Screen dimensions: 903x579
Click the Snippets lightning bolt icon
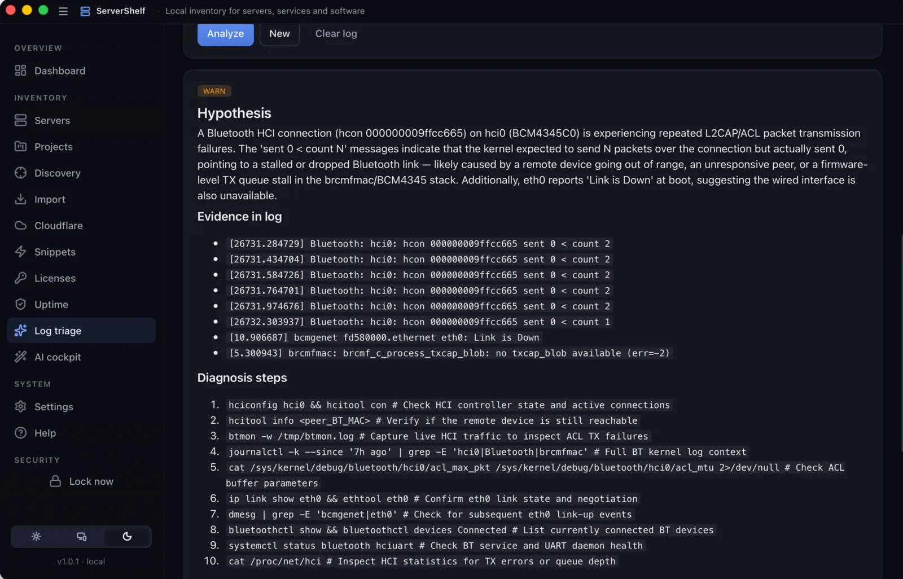pos(21,252)
